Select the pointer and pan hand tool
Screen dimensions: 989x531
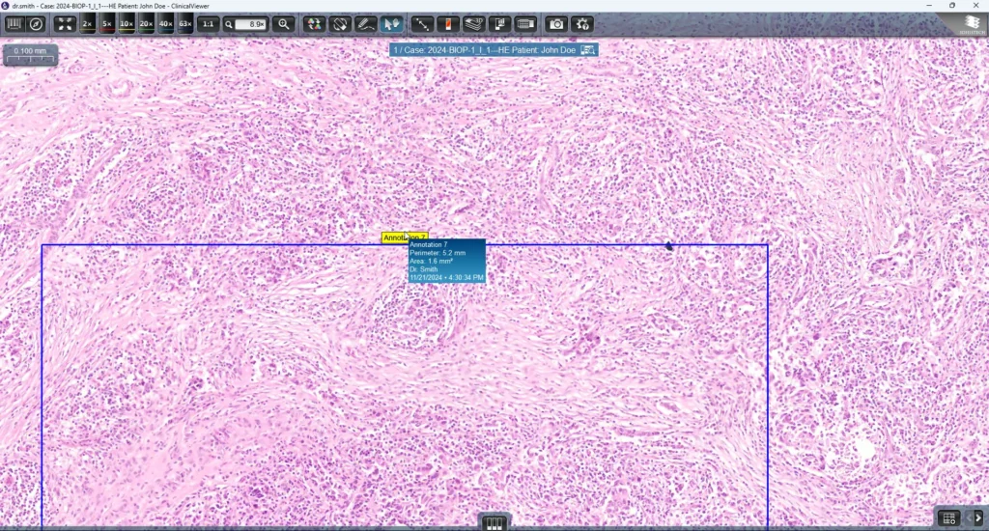tap(391, 24)
